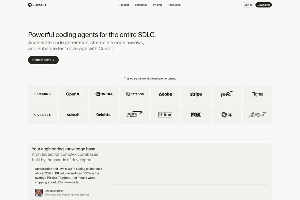Click the Contact sales button
The image size is (300, 200).
pos(43,60)
